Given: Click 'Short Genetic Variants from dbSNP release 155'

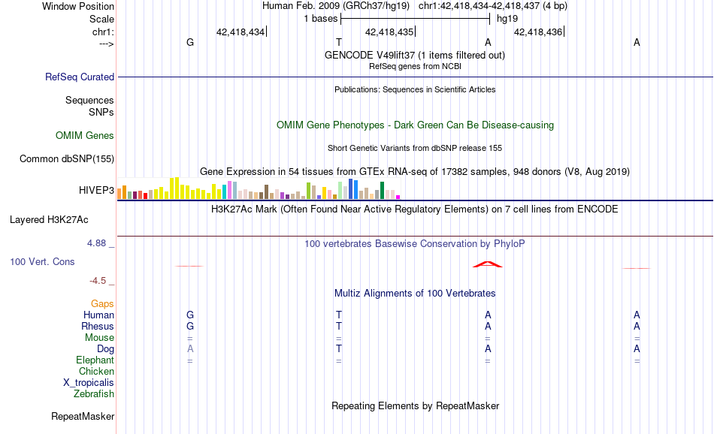Looking at the screenshot, I should 415,149.
